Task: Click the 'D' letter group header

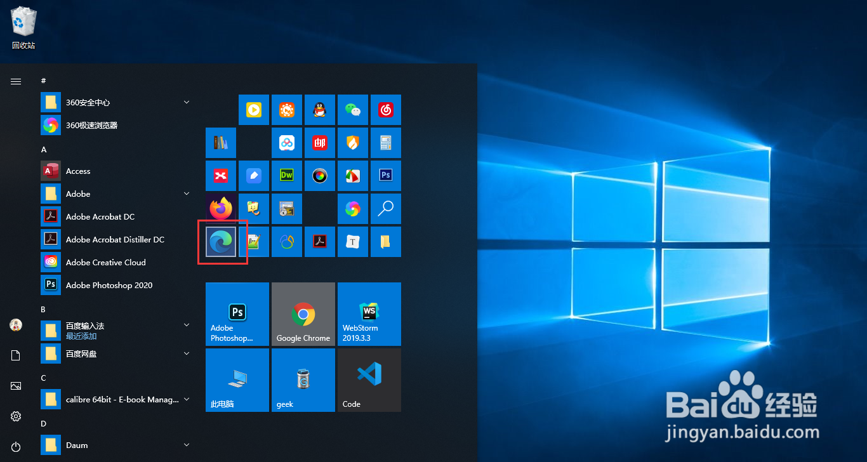Action: tap(44, 423)
